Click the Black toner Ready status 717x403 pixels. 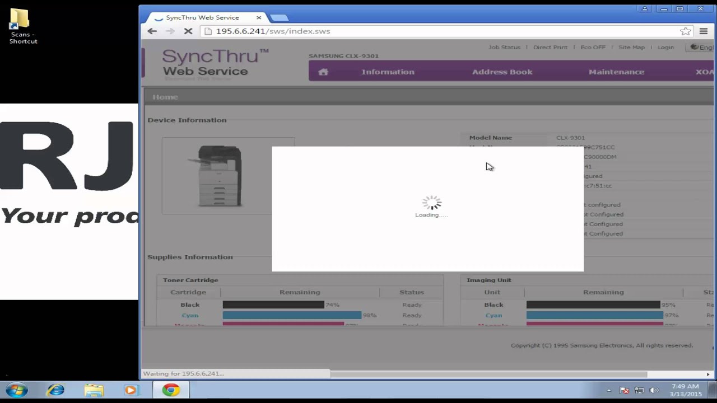click(412, 304)
